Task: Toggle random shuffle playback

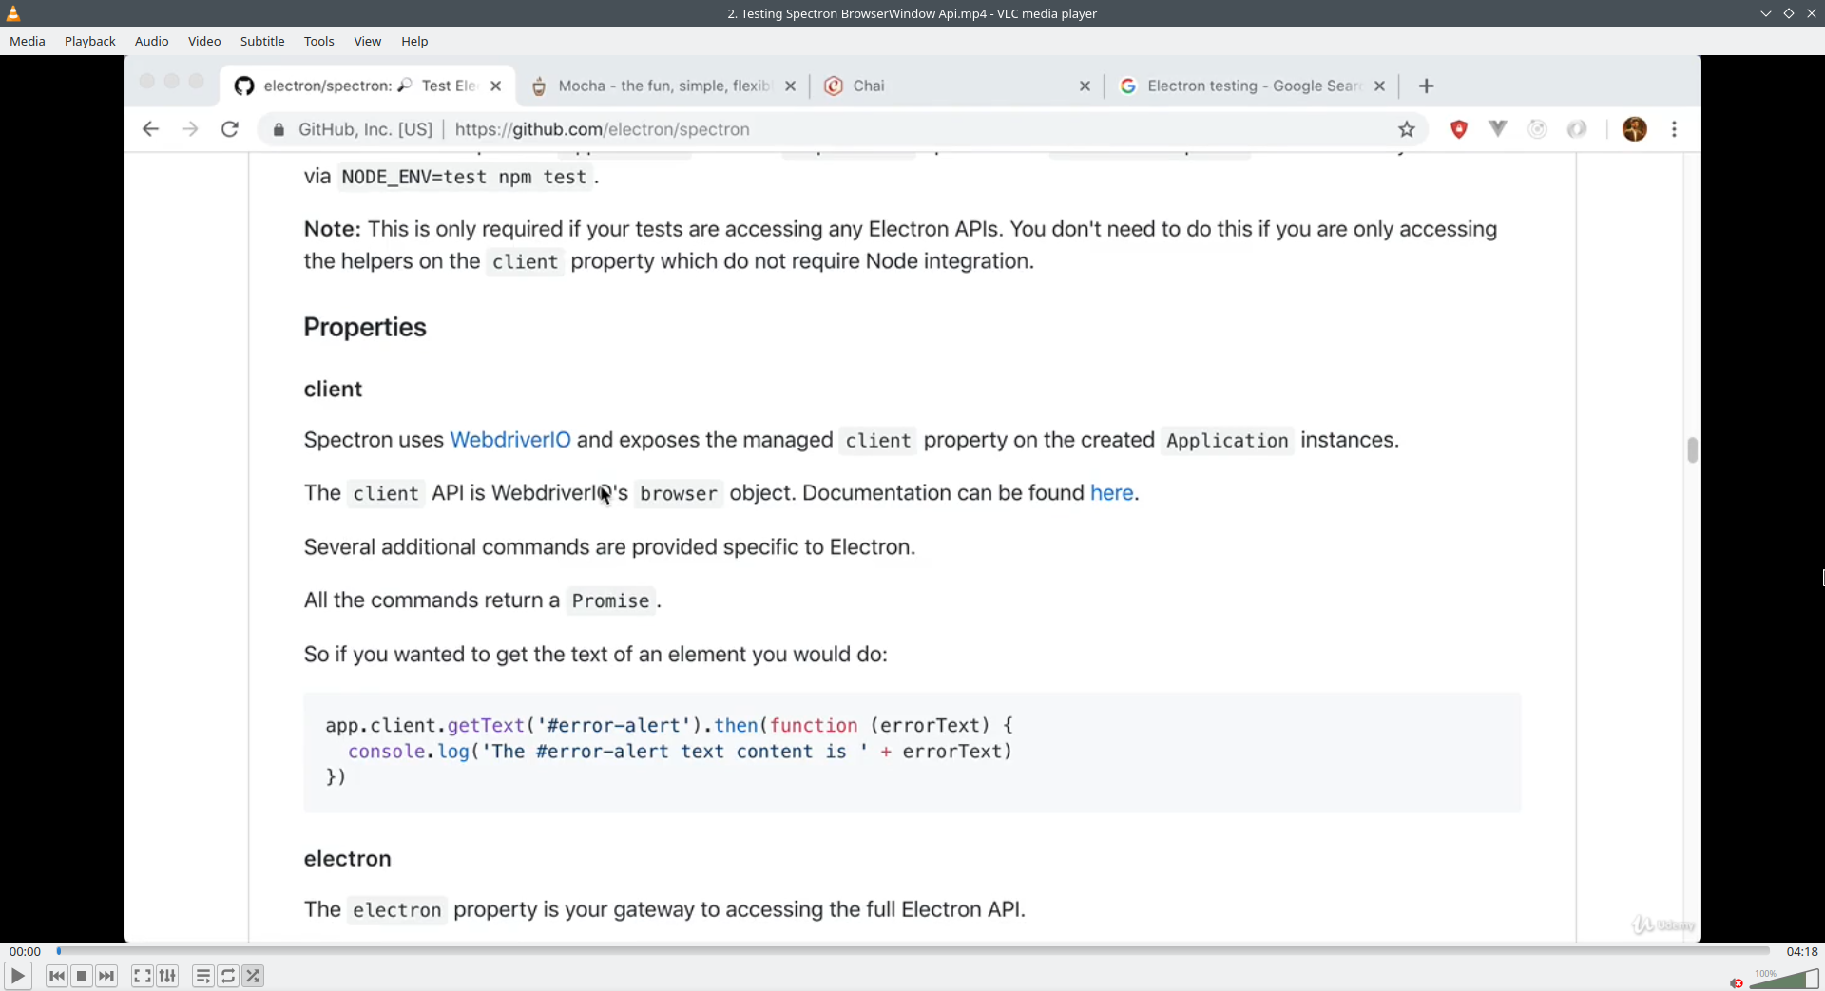Action: (253, 976)
